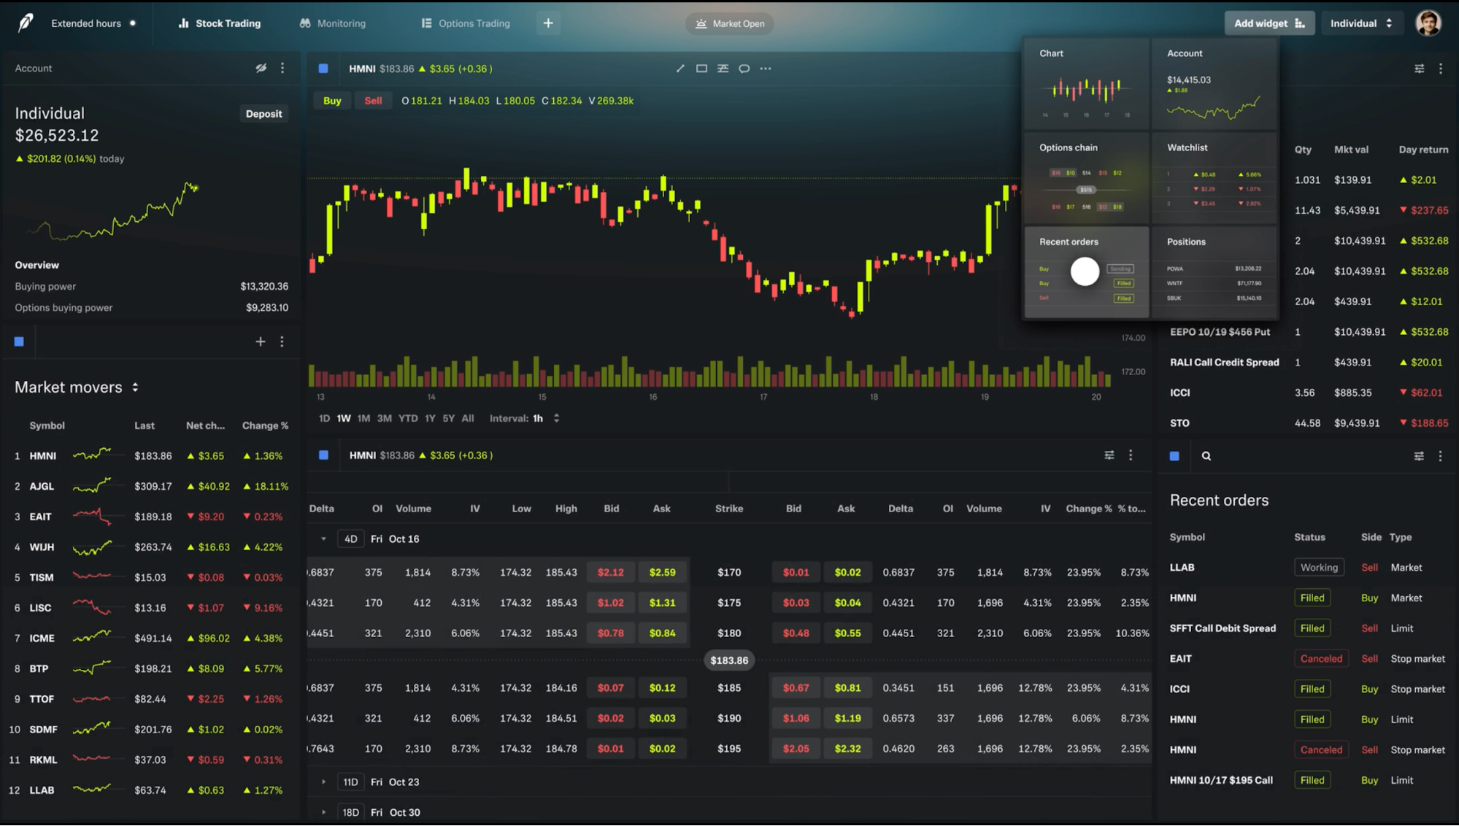Open chart more options ellipsis
This screenshot has width=1459, height=826.
(x=765, y=69)
